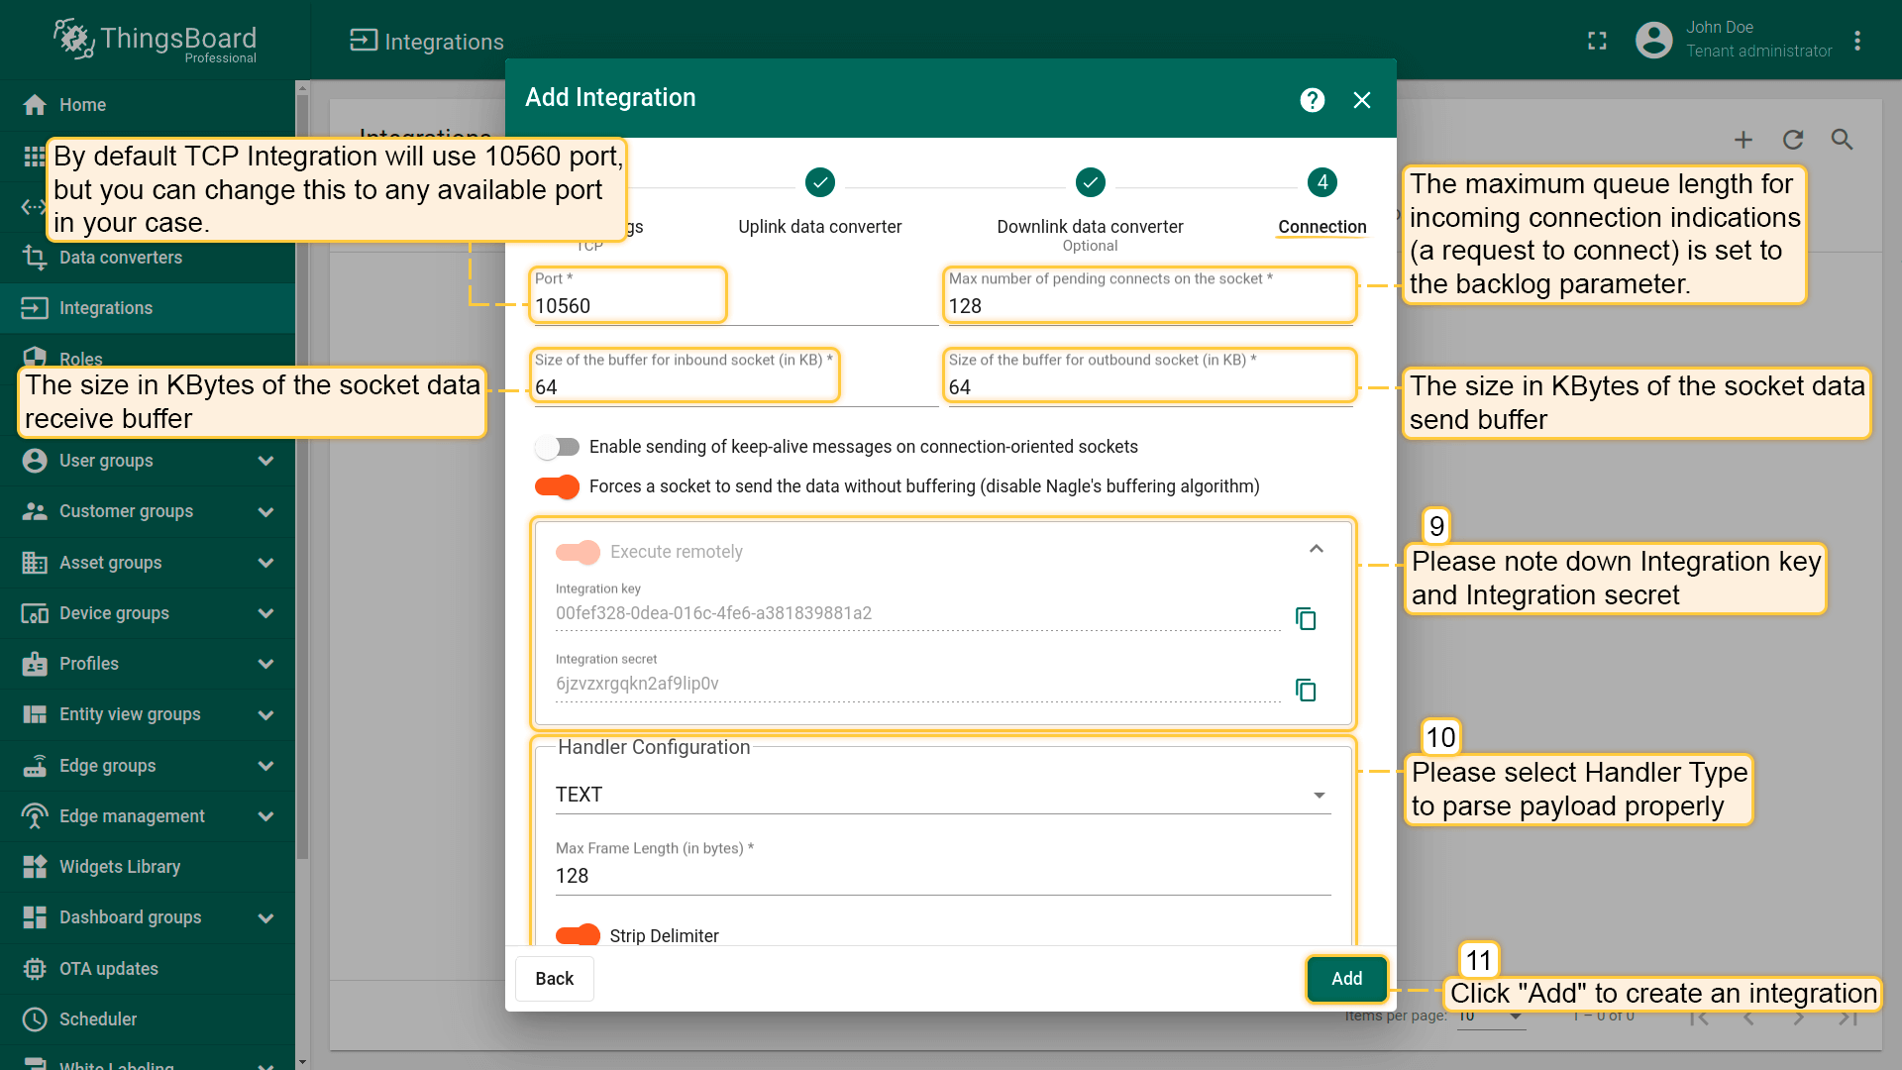Expand Dashboard groups chevron
Viewport: 1902px width, 1070px height.
coord(265,917)
